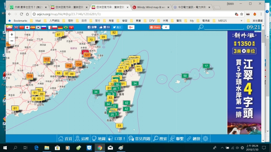Go to the browser home page

coord(27,14)
